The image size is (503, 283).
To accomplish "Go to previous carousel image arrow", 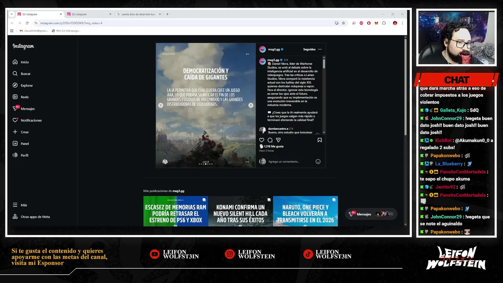I will (161, 105).
